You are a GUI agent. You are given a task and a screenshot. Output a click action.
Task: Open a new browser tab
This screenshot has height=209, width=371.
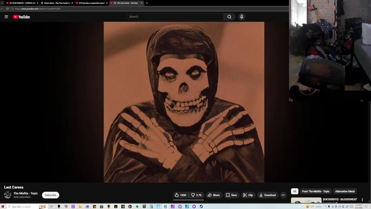pos(147,3)
